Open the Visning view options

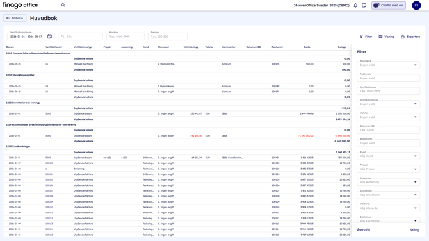(386, 37)
